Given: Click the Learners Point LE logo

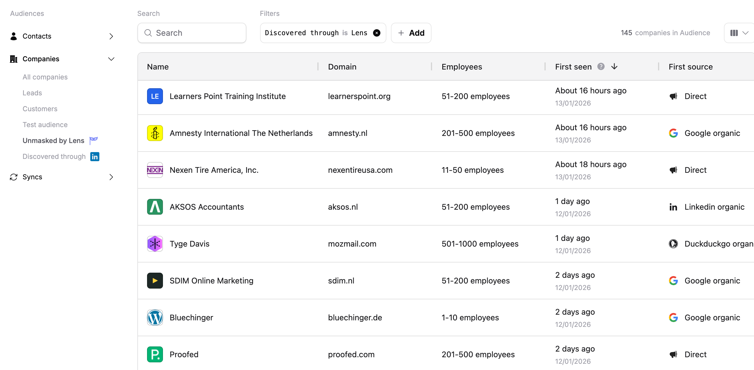Looking at the screenshot, I should 155,96.
